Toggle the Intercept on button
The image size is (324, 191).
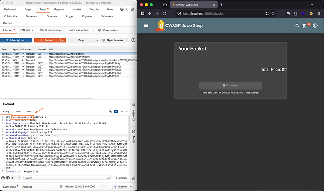16,40
